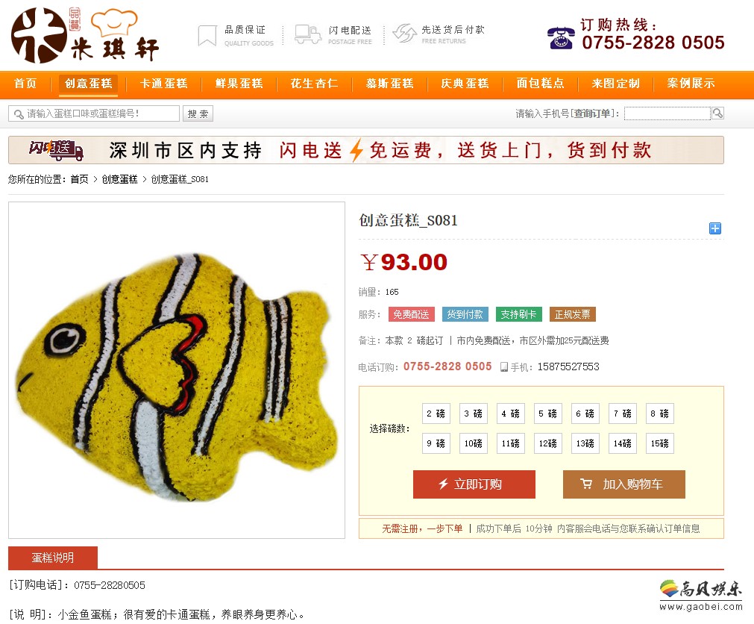Click the blue plus icon beside product title
Screen dimensions: 754x624
[715, 228]
